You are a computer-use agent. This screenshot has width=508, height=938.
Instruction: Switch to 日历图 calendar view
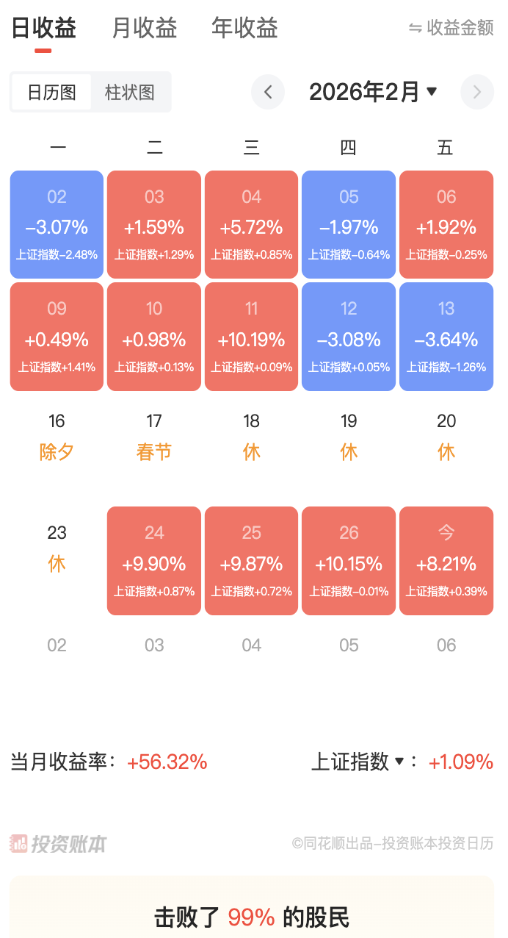click(x=51, y=93)
